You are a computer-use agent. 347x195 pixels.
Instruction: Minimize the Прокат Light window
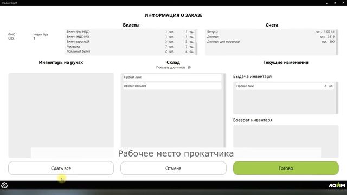tap(327, 3)
